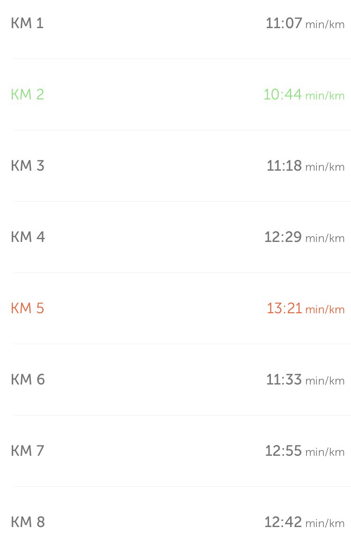Tap the 12:55 pace time
This screenshot has width=351, height=558.
pos(283,451)
